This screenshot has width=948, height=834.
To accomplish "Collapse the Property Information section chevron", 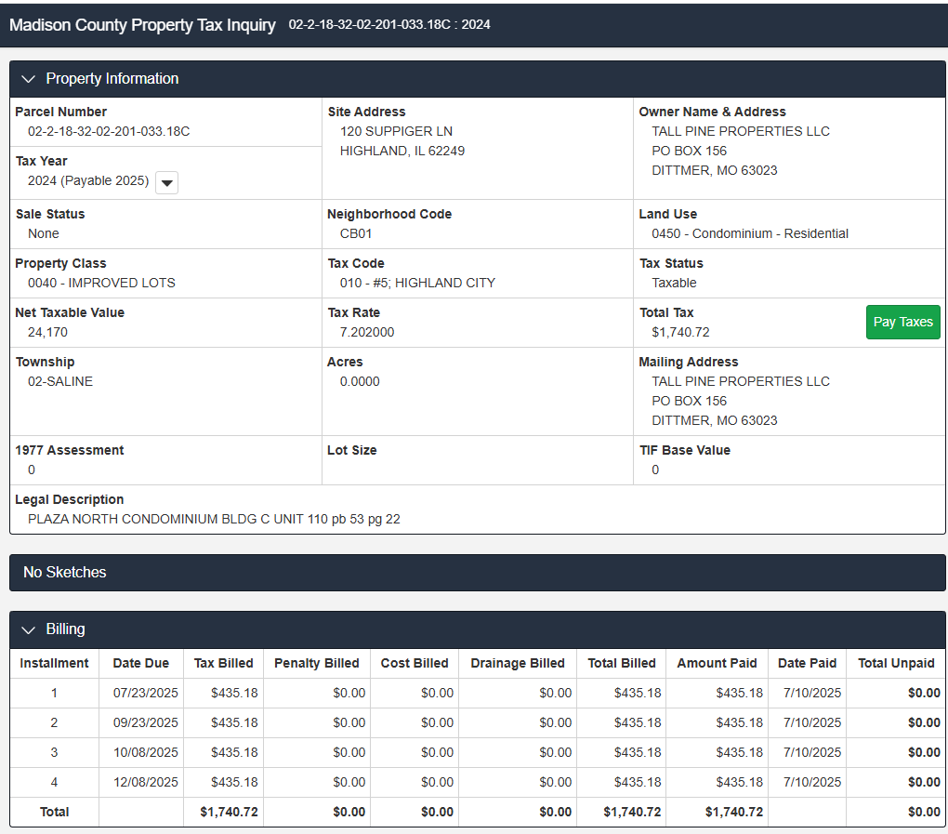I will [x=28, y=79].
